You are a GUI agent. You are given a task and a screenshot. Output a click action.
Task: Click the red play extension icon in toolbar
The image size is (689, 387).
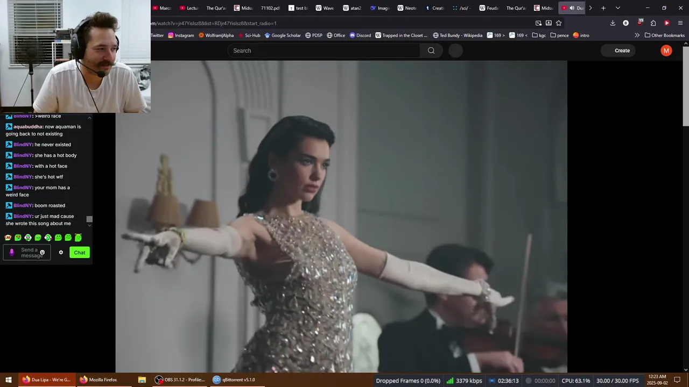(666, 23)
